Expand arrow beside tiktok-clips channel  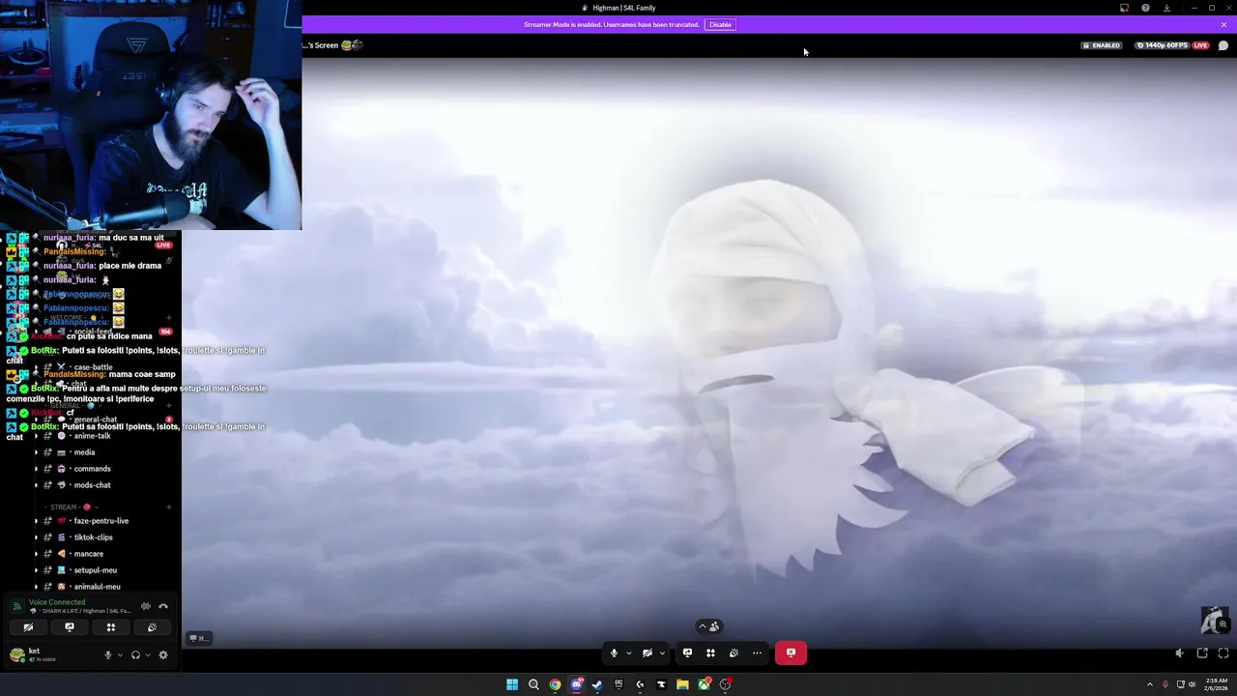36,537
